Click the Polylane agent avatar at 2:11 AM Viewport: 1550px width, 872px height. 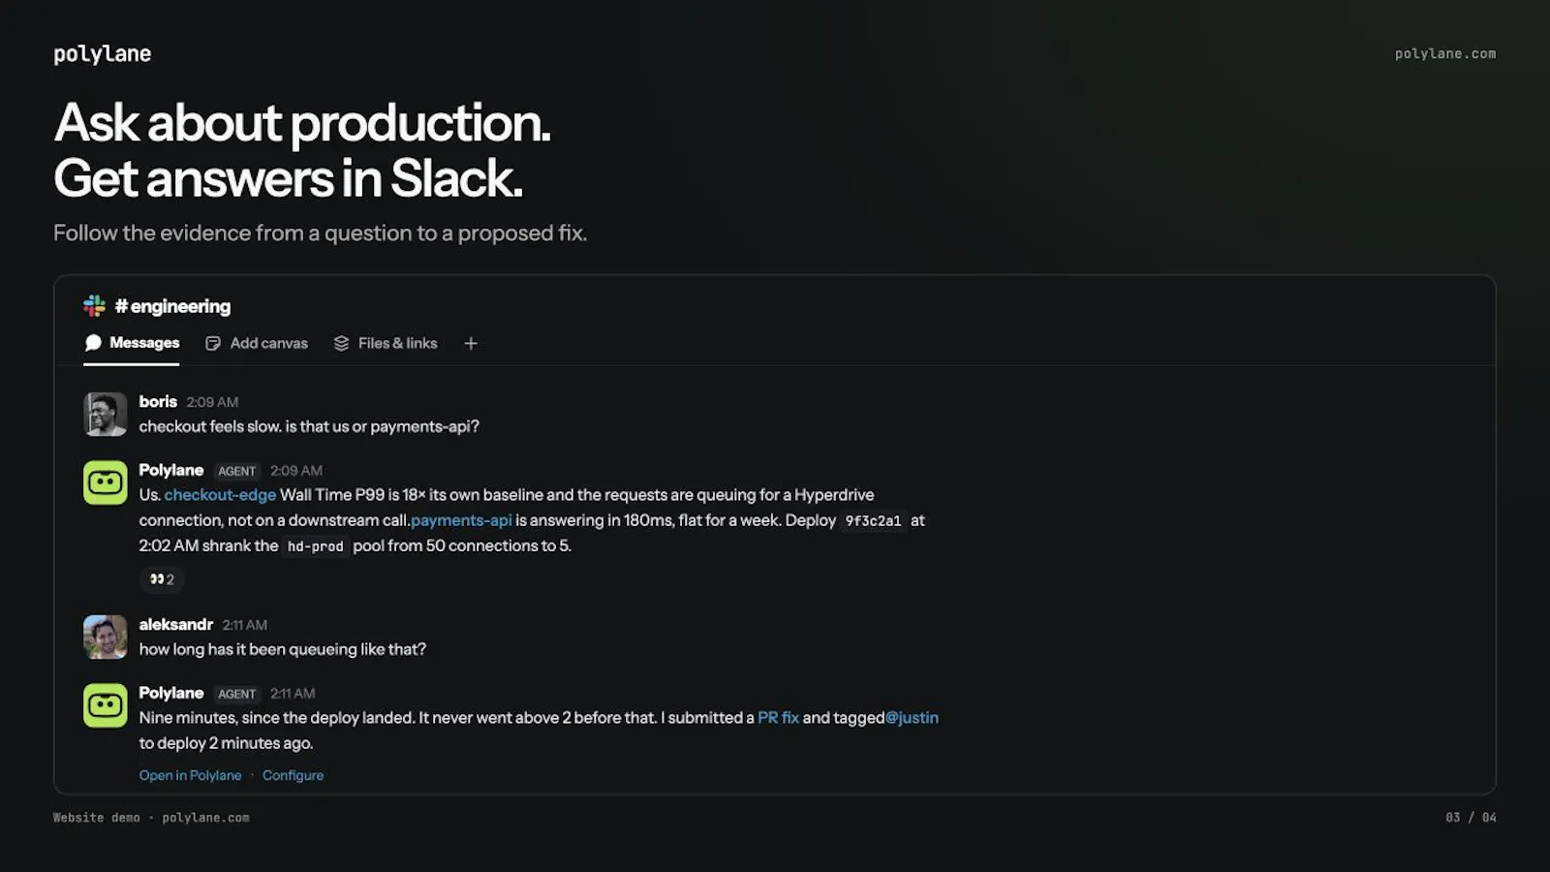pyautogui.click(x=105, y=705)
